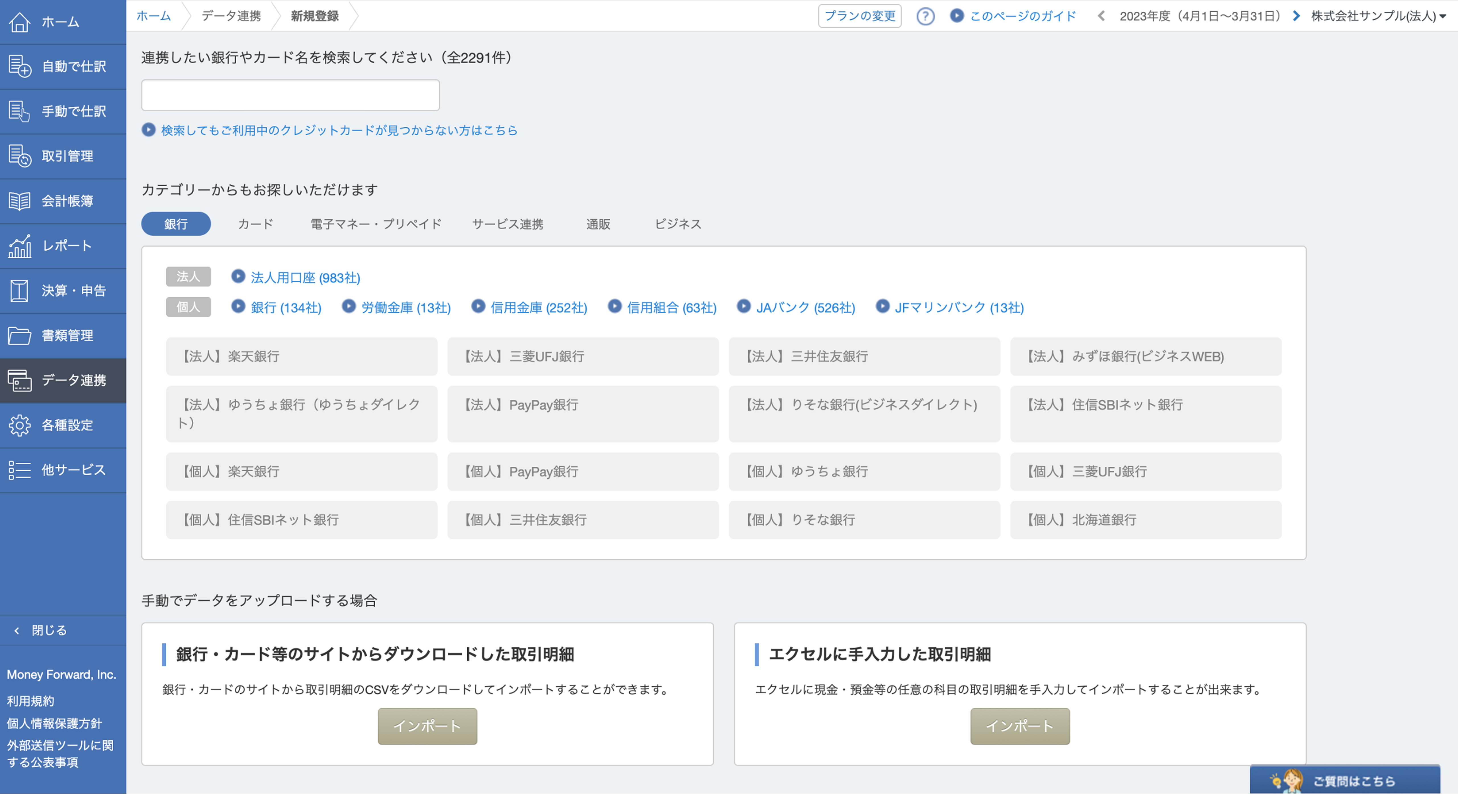Screen dimensions: 1458x794
Task: Click the プランの変更 button
Action: click(x=859, y=16)
